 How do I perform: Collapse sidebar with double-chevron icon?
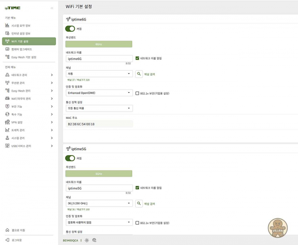pyautogui.click(x=51, y=8)
